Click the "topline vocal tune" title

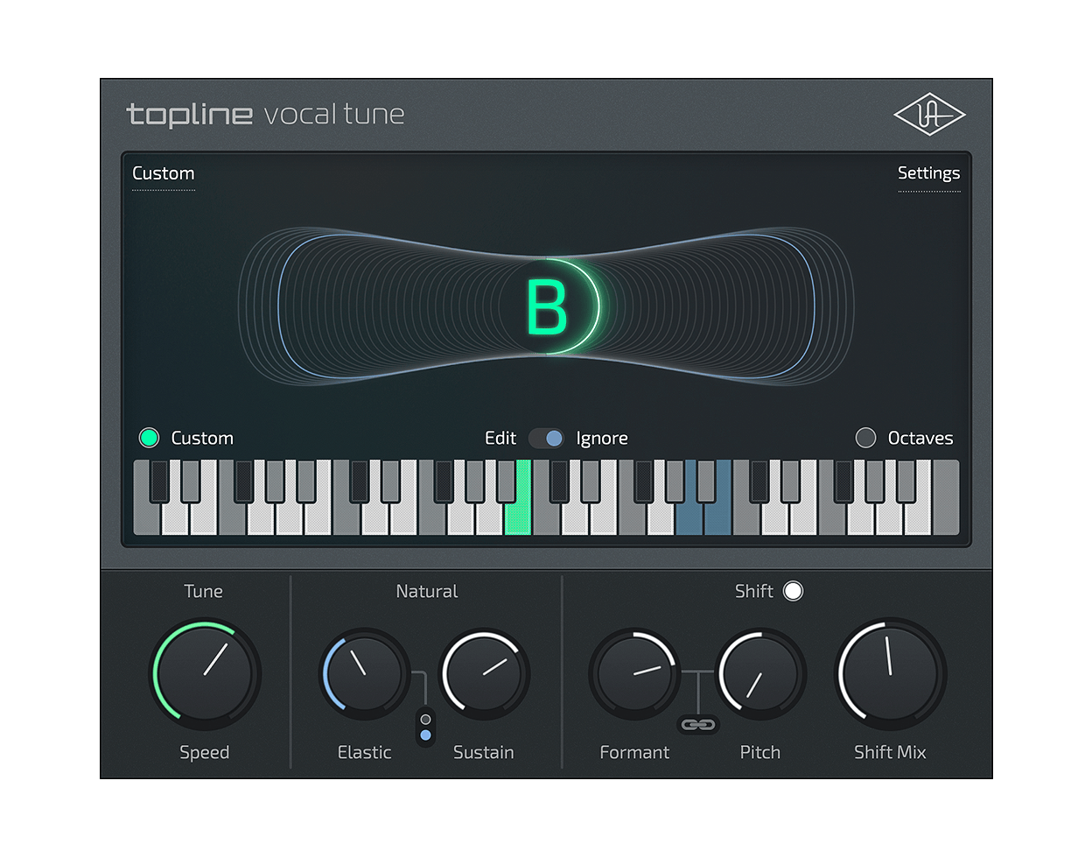coord(266,115)
